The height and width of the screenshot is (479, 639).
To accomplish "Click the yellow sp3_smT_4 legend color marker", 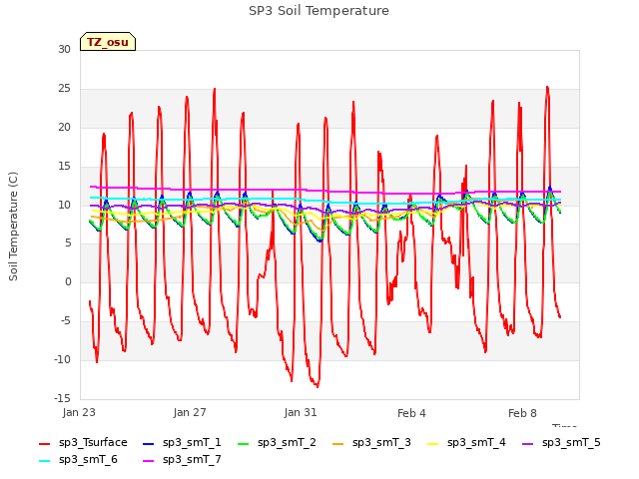I will 432,443.
